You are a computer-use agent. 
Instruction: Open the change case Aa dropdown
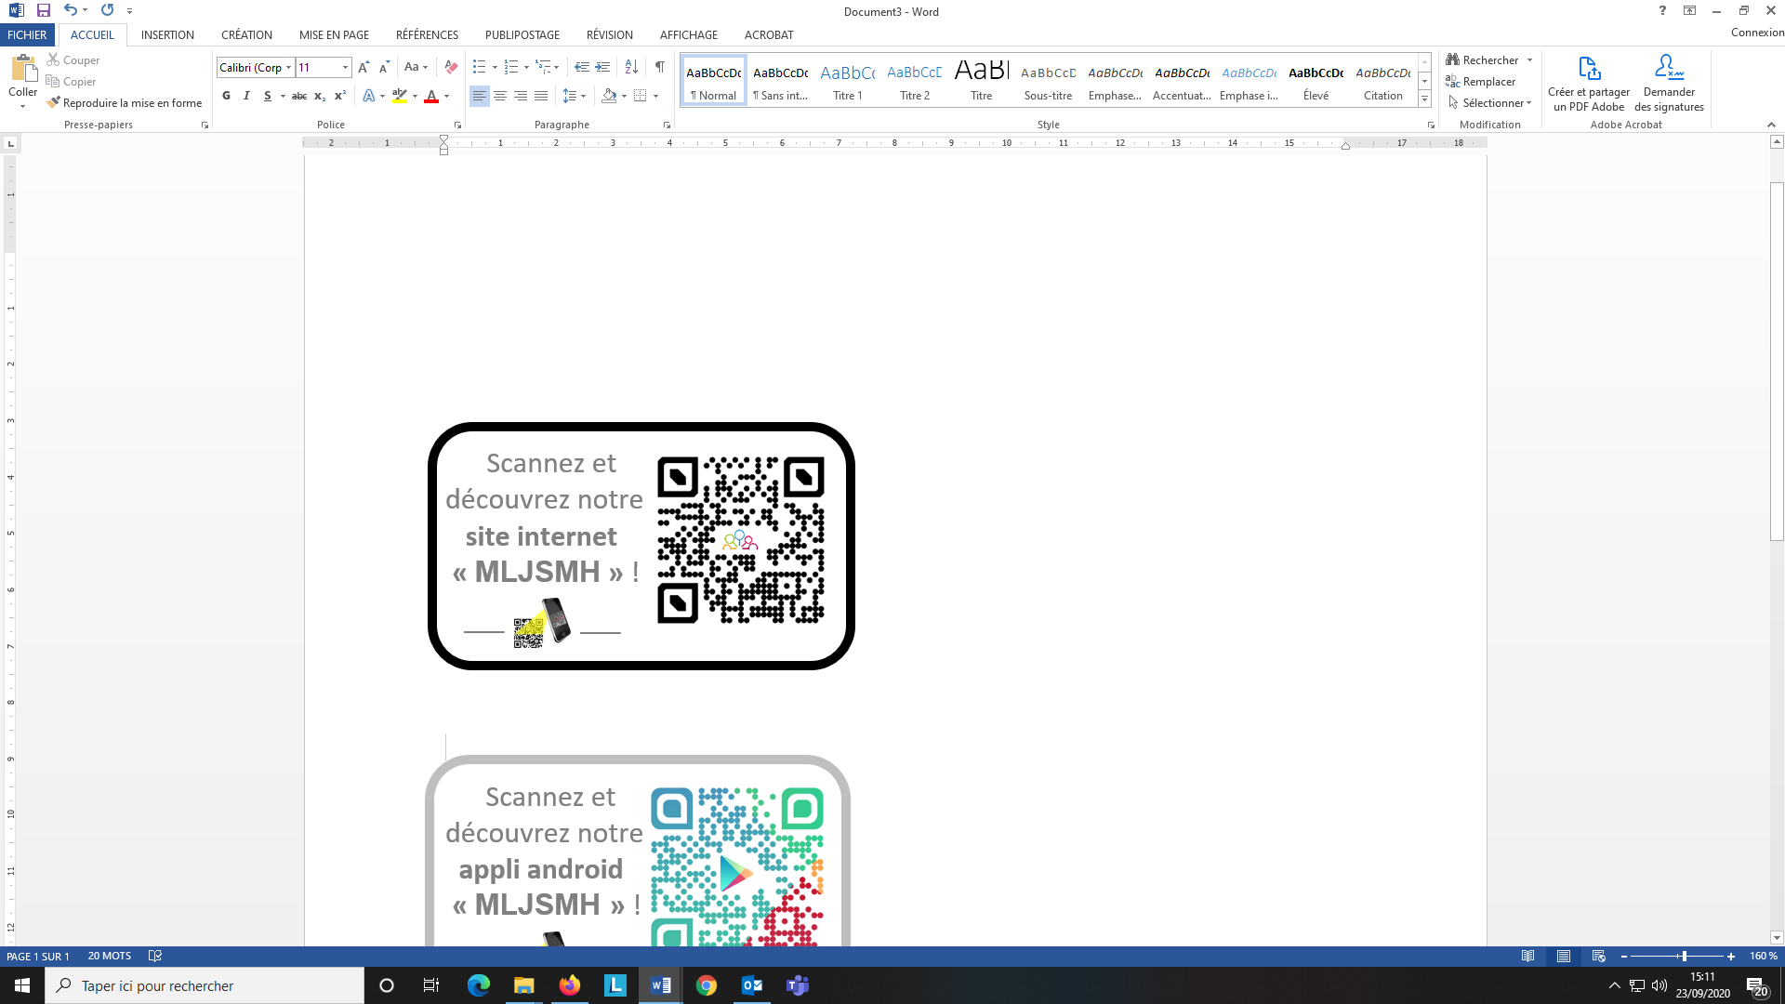416,67
